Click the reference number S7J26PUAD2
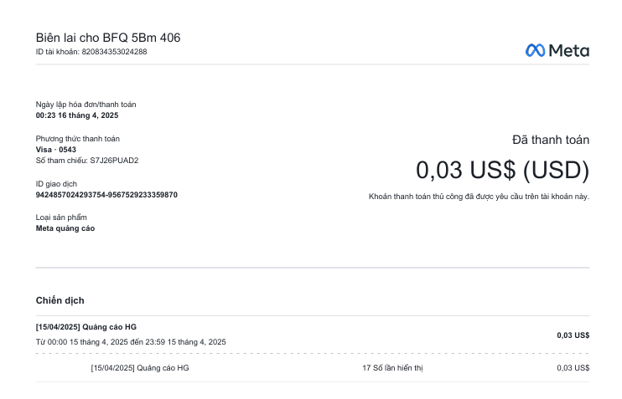This screenshot has height=399, width=622. point(114,160)
